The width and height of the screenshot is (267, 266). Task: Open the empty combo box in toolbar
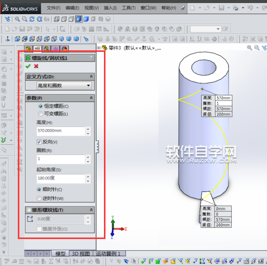(205, 29)
